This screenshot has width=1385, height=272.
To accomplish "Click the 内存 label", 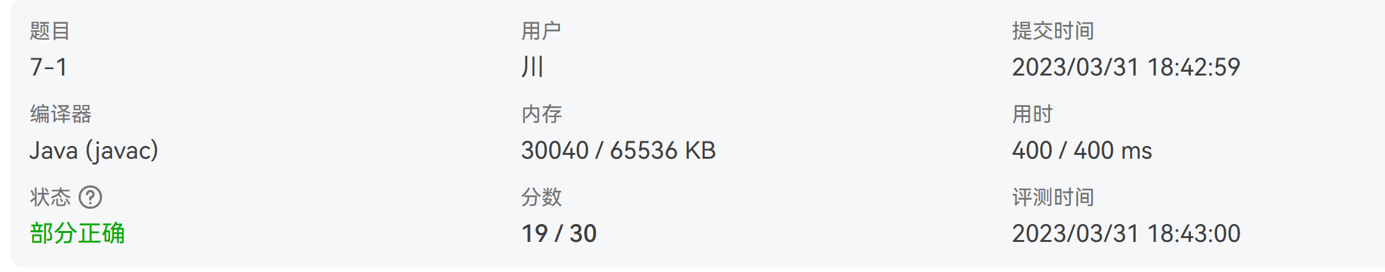I will [541, 114].
